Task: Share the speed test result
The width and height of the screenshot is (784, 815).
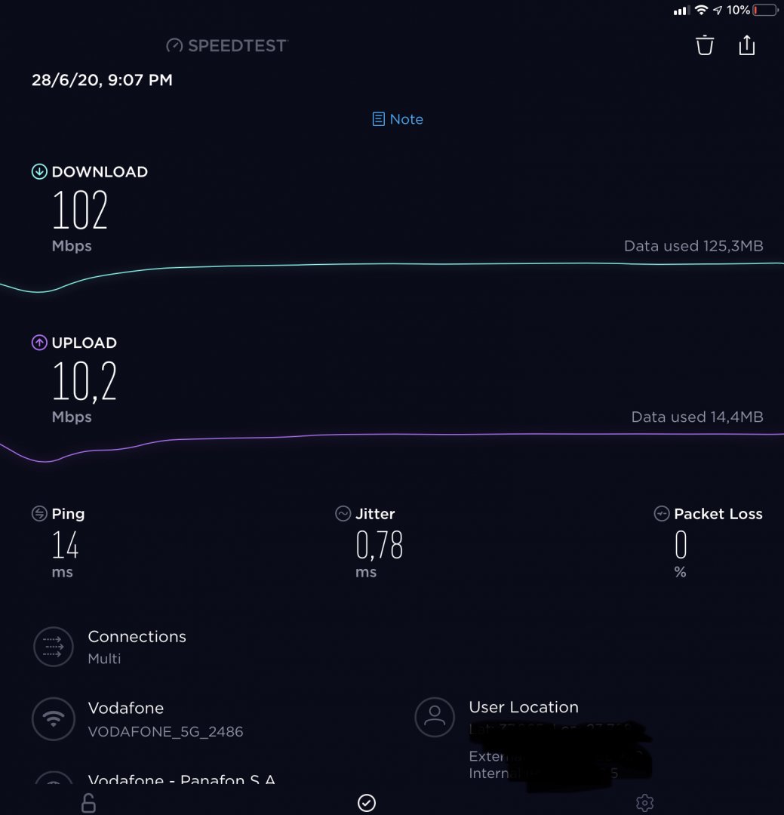Action: pyautogui.click(x=747, y=45)
